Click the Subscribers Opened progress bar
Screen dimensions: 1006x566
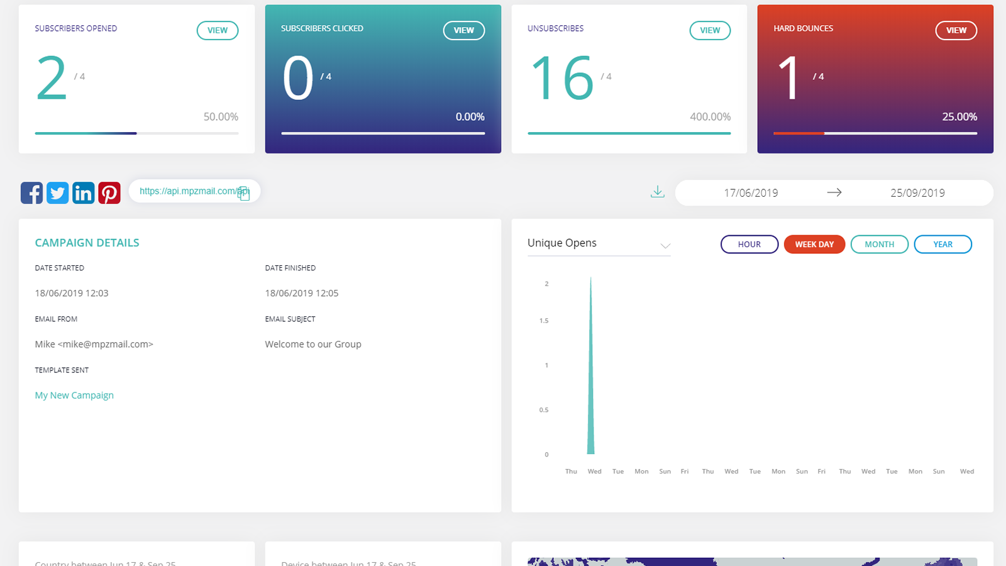coord(136,133)
